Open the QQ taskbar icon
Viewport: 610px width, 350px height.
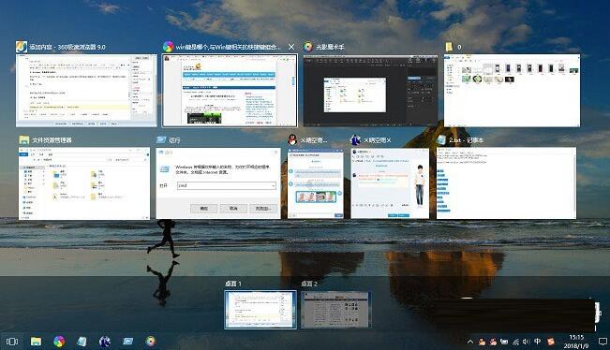coord(105,342)
